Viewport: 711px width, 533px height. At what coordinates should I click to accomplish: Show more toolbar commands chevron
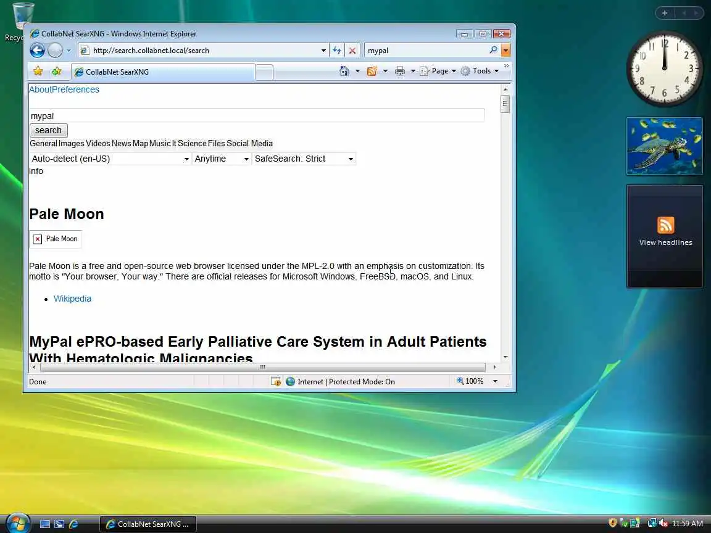(x=507, y=66)
